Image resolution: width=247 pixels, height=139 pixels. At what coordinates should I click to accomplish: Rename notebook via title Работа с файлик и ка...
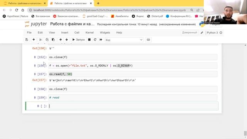click(x=72, y=24)
